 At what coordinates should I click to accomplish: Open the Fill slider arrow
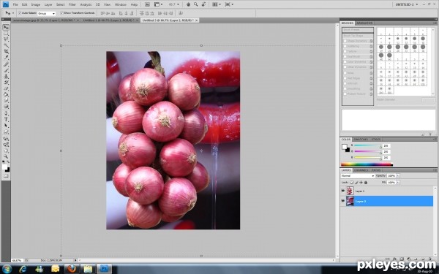(398, 182)
